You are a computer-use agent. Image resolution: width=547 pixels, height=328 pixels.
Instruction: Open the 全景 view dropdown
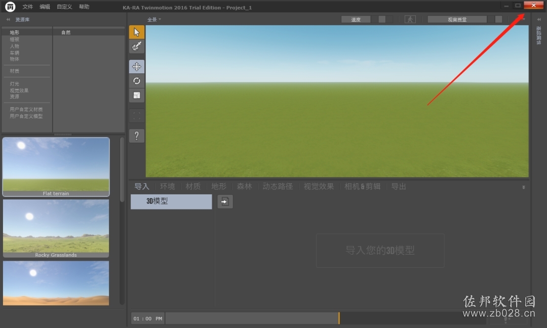[x=154, y=20]
